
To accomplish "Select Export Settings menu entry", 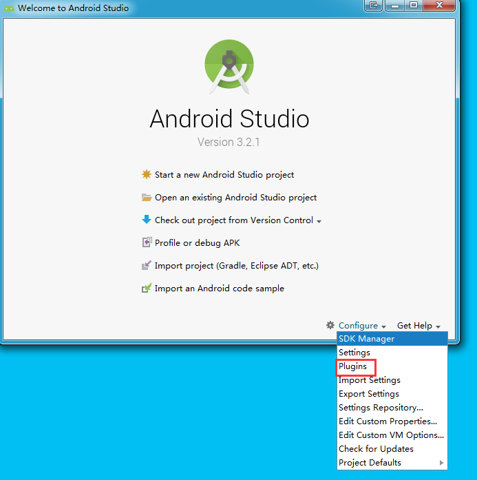I will pos(392,394).
